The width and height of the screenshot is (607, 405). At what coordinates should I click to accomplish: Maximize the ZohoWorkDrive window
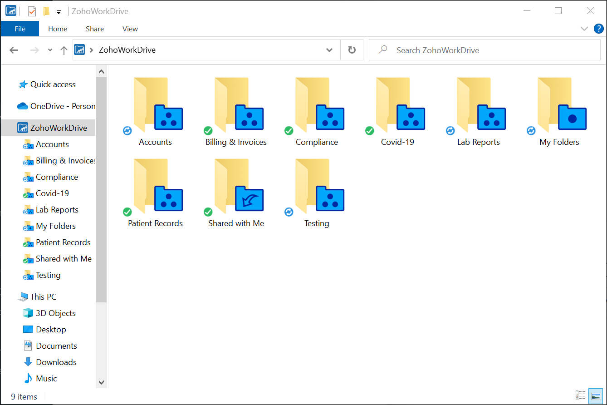tap(558, 11)
